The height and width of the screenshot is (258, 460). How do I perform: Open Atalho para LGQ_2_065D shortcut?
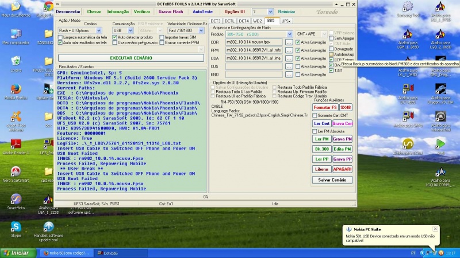(x=440, y=39)
